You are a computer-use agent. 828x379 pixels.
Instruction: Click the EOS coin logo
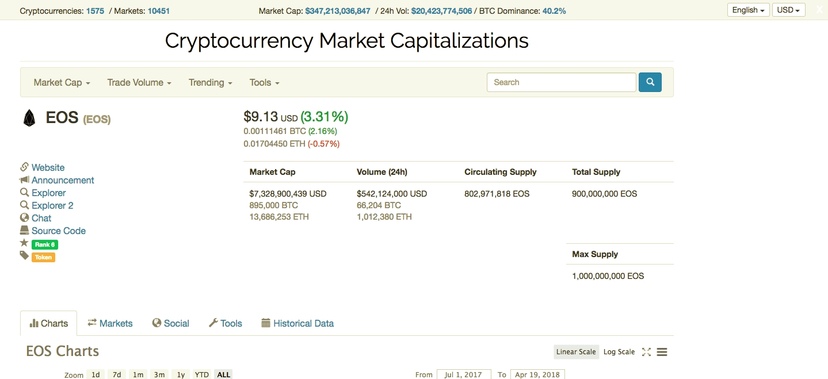pyautogui.click(x=29, y=118)
